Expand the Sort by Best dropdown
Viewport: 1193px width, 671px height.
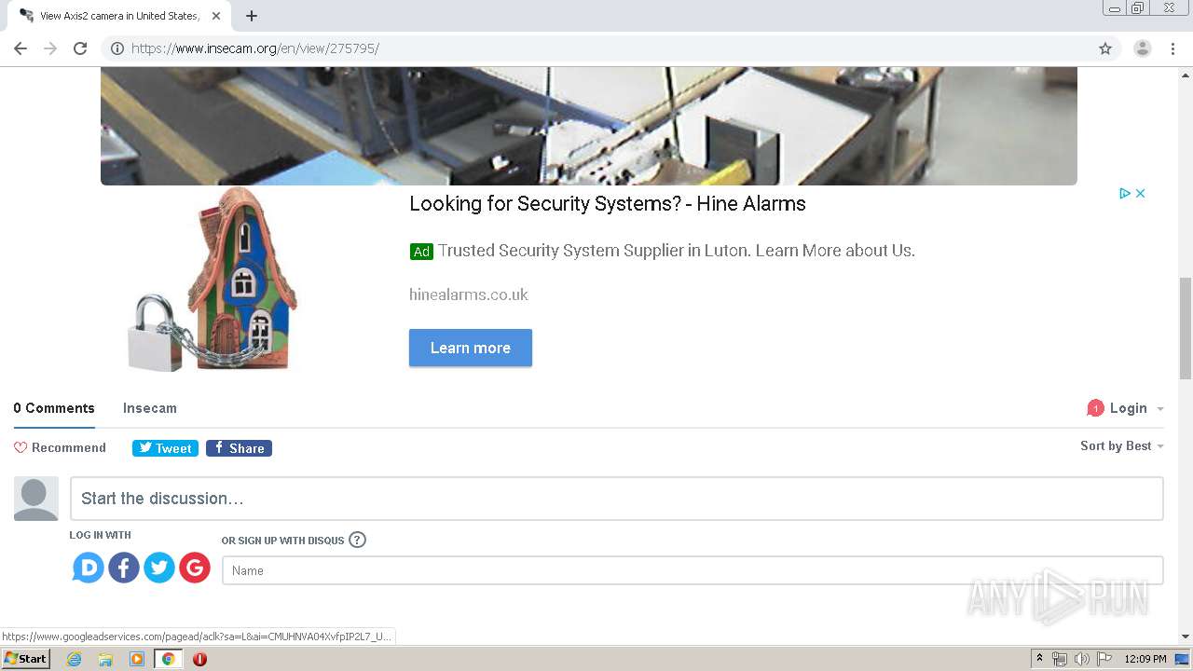point(1122,445)
